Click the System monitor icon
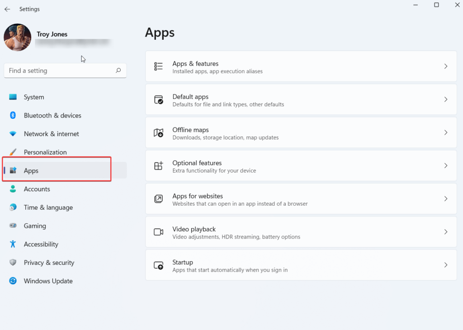The image size is (463, 330). (x=13, y=97)
